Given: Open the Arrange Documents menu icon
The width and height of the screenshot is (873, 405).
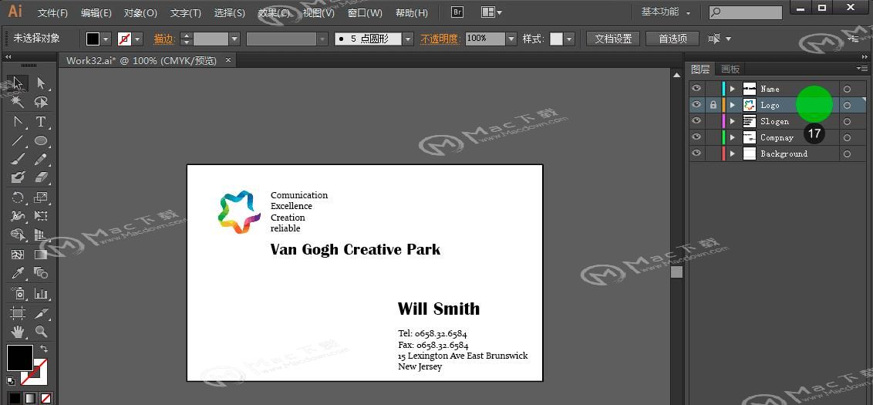Looking at the screenshot, I should pos(491,12).
